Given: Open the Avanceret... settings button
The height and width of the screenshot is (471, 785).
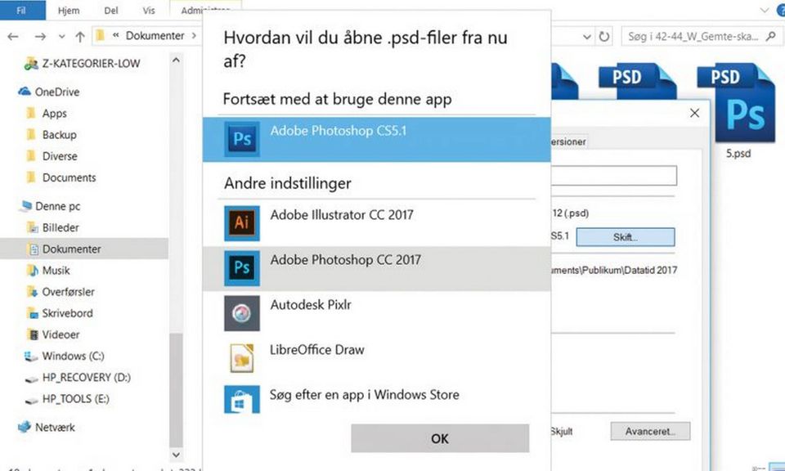Looking at the screenshot, I should click(650, 431).
